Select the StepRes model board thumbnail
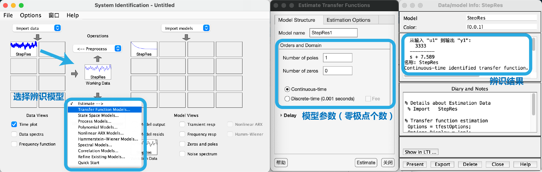 click(x=144, y=49)
